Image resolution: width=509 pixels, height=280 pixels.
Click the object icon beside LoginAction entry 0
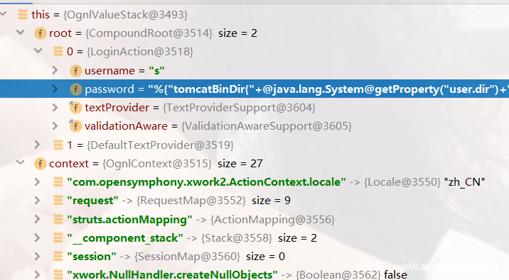click(x=58, y=52)
